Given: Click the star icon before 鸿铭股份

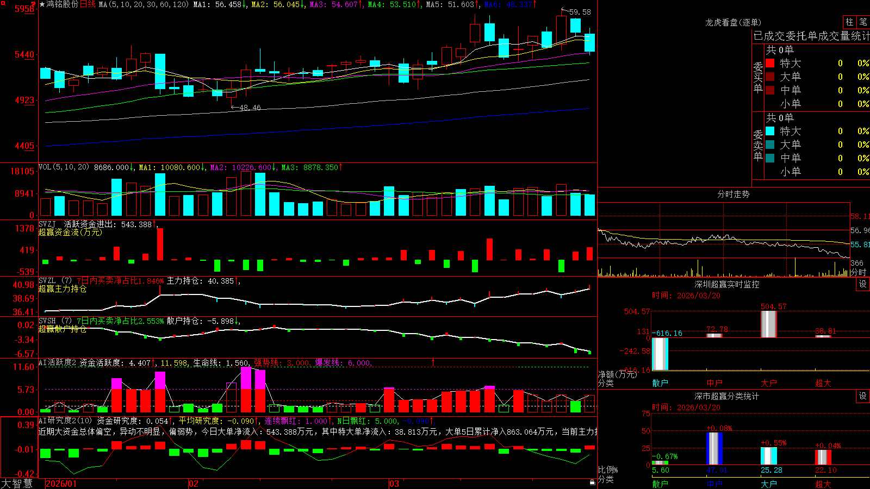Looking at the screenshot, I should click(x=42, y=4).
